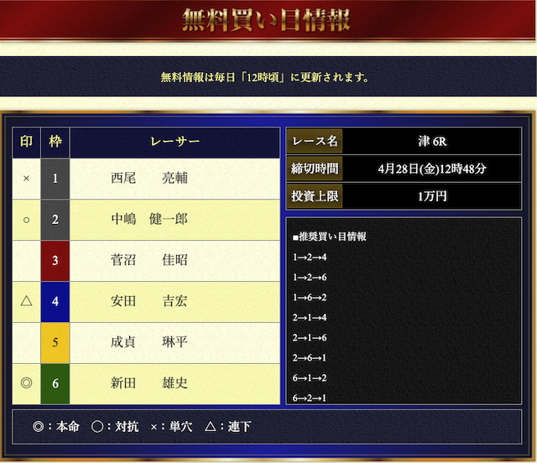Select the bet combination 2→1→6
Image resolution: width=537 pixels, height=463 pixels.
pos(310,338)
